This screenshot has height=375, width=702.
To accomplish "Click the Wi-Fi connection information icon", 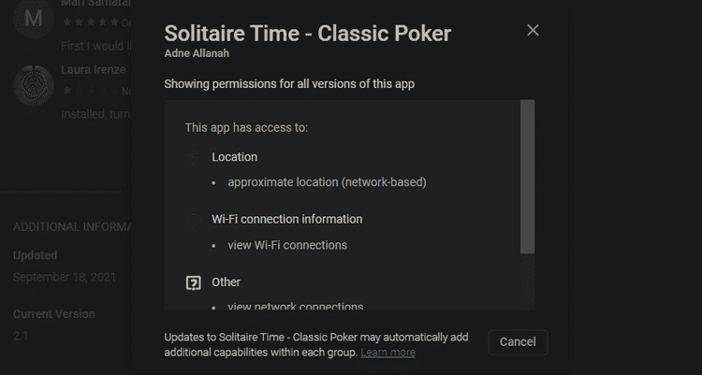I will coord(194,220).
